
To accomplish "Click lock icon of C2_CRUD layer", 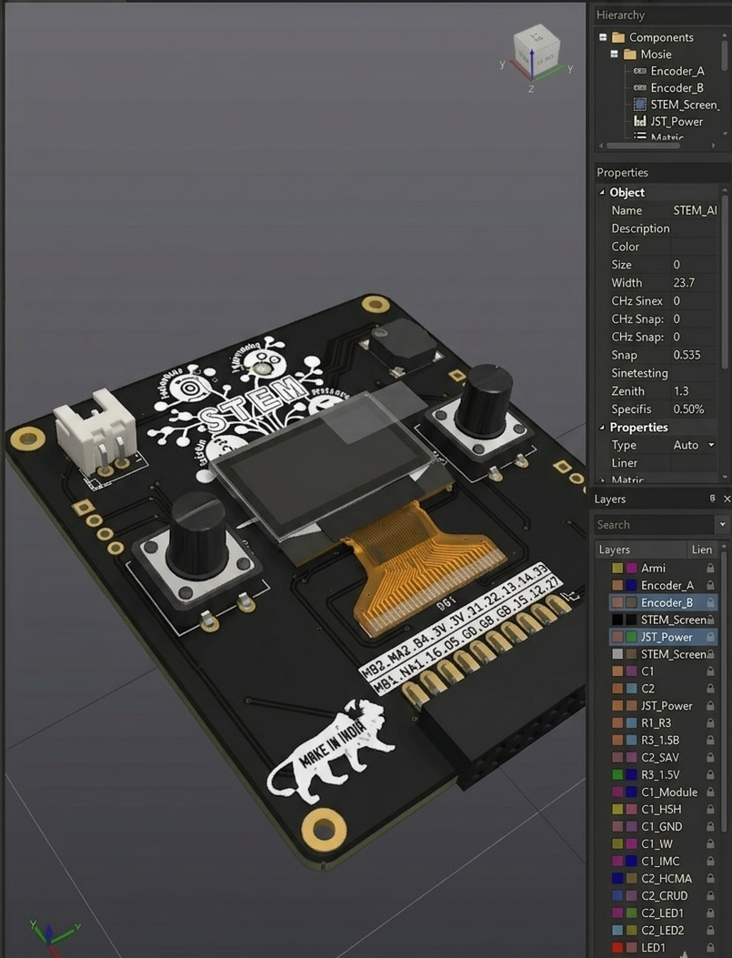I will click(710, 895).
